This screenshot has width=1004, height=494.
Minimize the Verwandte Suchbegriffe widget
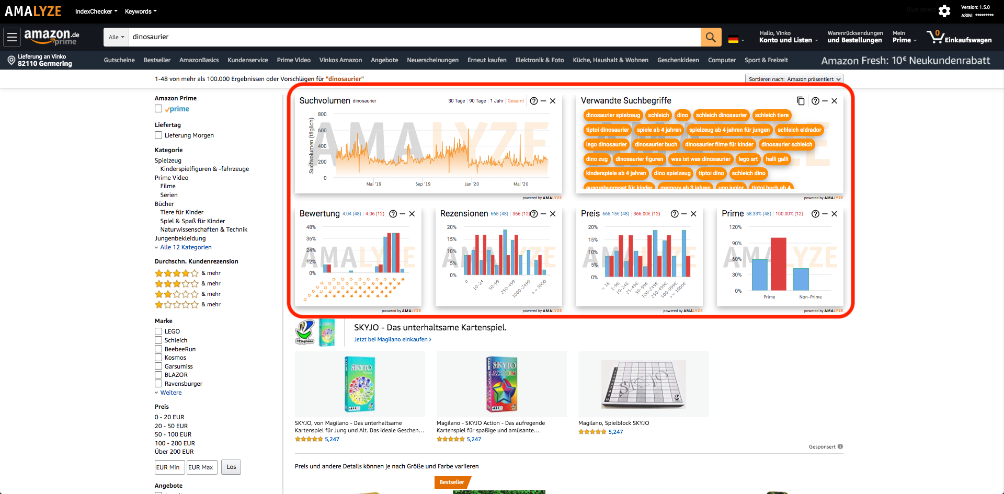(x=825, y=101)
